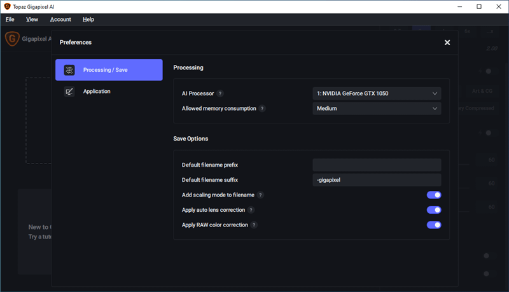
Task: Click the Preferences dialog title
Action: (x=76, y=42)
